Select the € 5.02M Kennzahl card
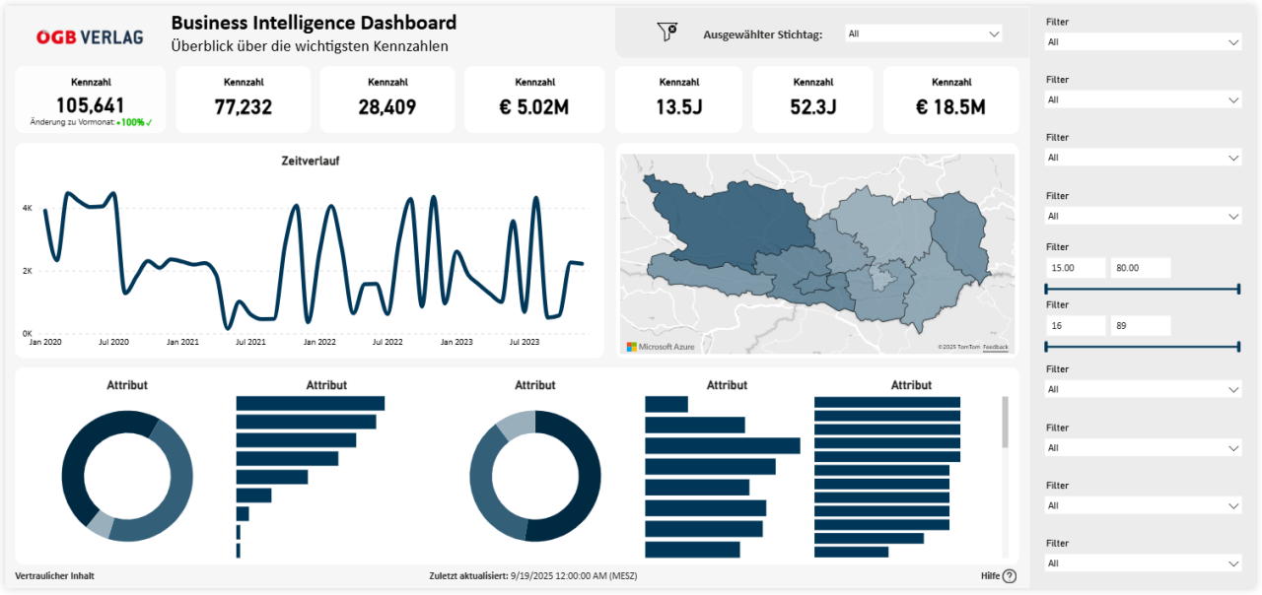 [x=534, y=99]
